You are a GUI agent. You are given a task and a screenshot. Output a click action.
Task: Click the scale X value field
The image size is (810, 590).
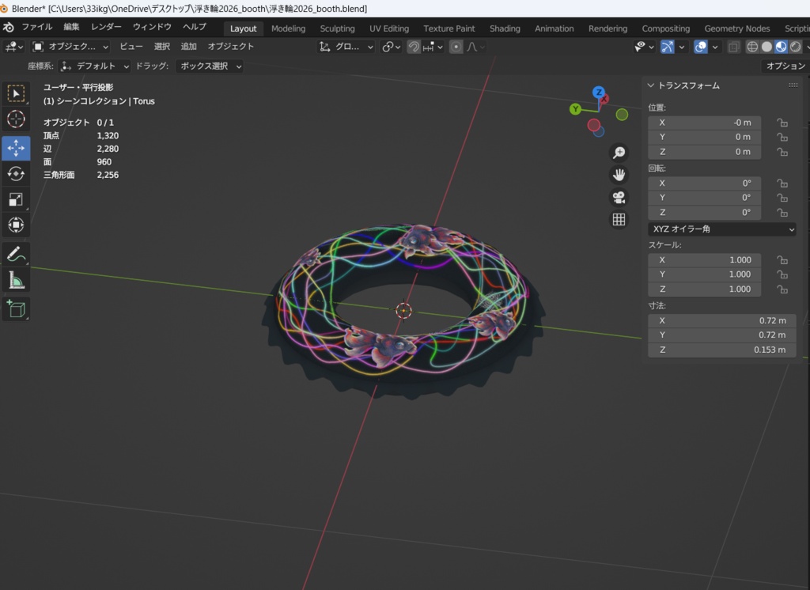(704, 260)
